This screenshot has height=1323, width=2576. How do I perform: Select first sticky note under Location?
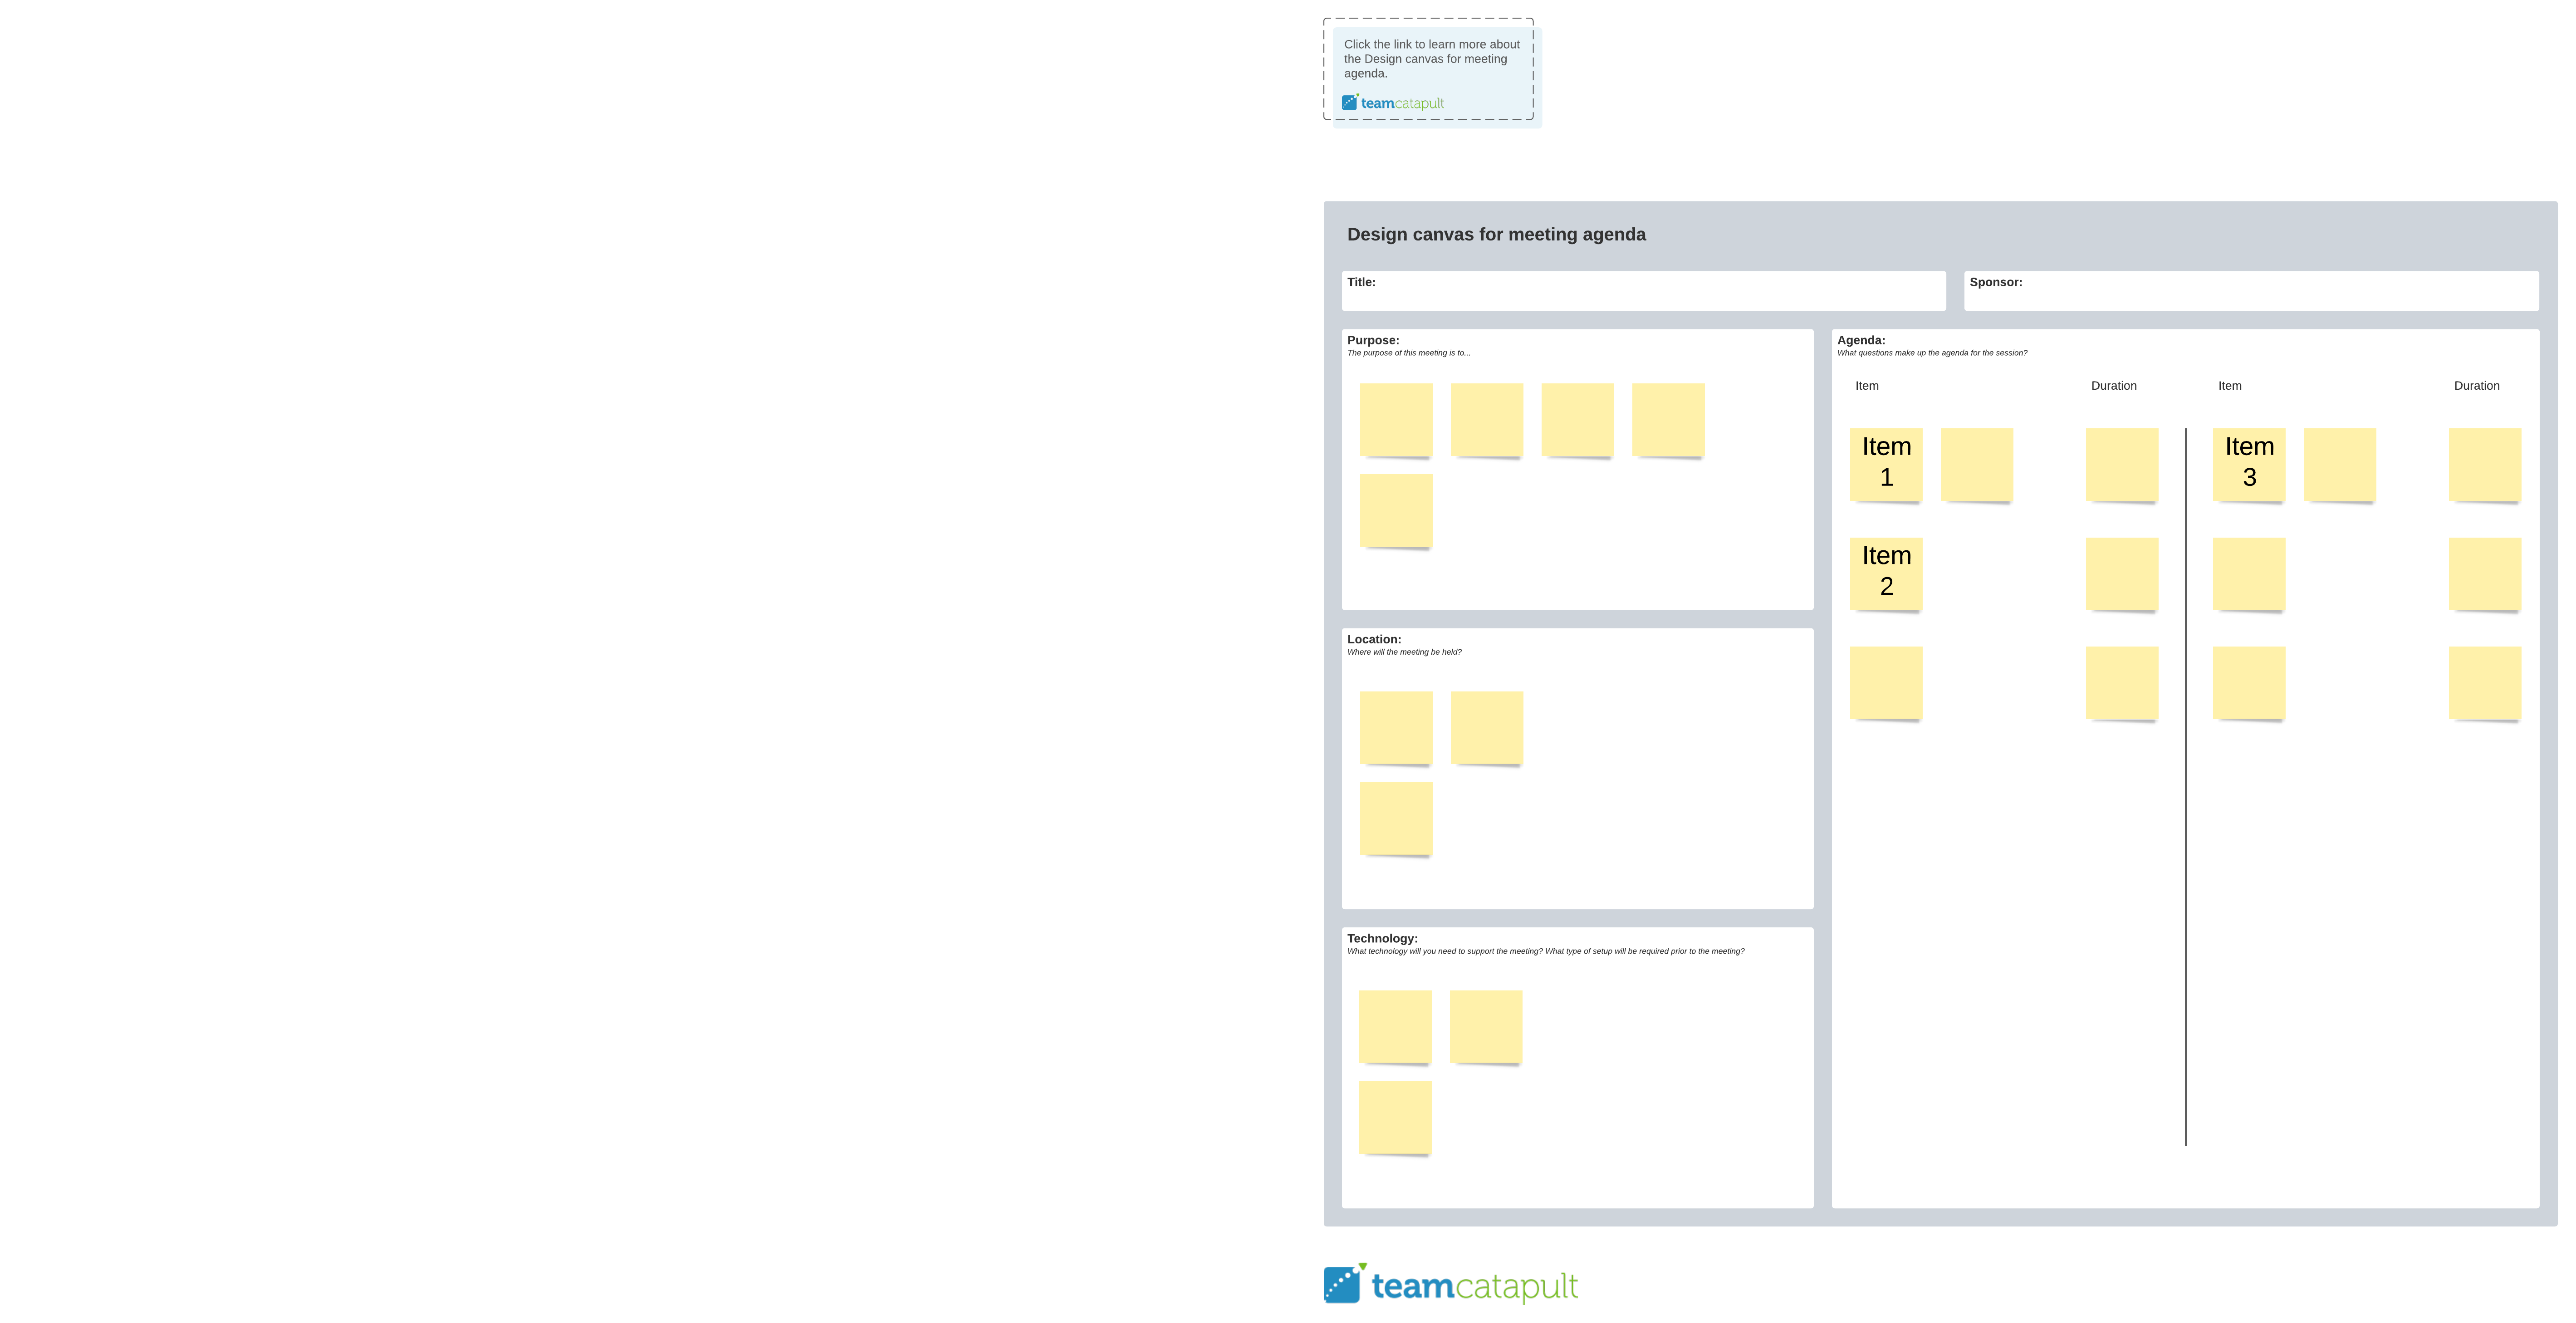[1395, 727]
